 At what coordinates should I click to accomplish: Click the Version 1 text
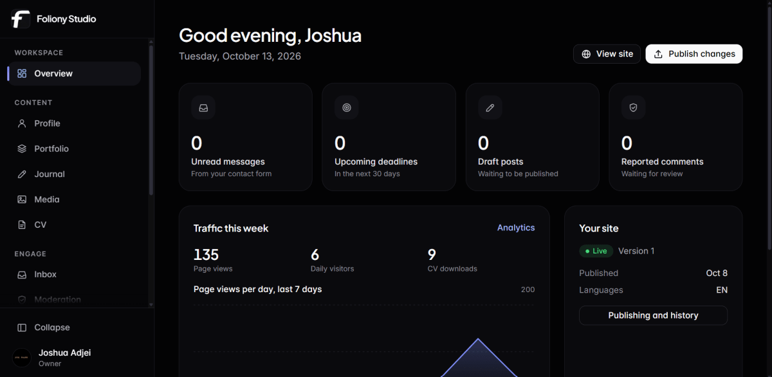pyautogui.click(x=636, y=251)
